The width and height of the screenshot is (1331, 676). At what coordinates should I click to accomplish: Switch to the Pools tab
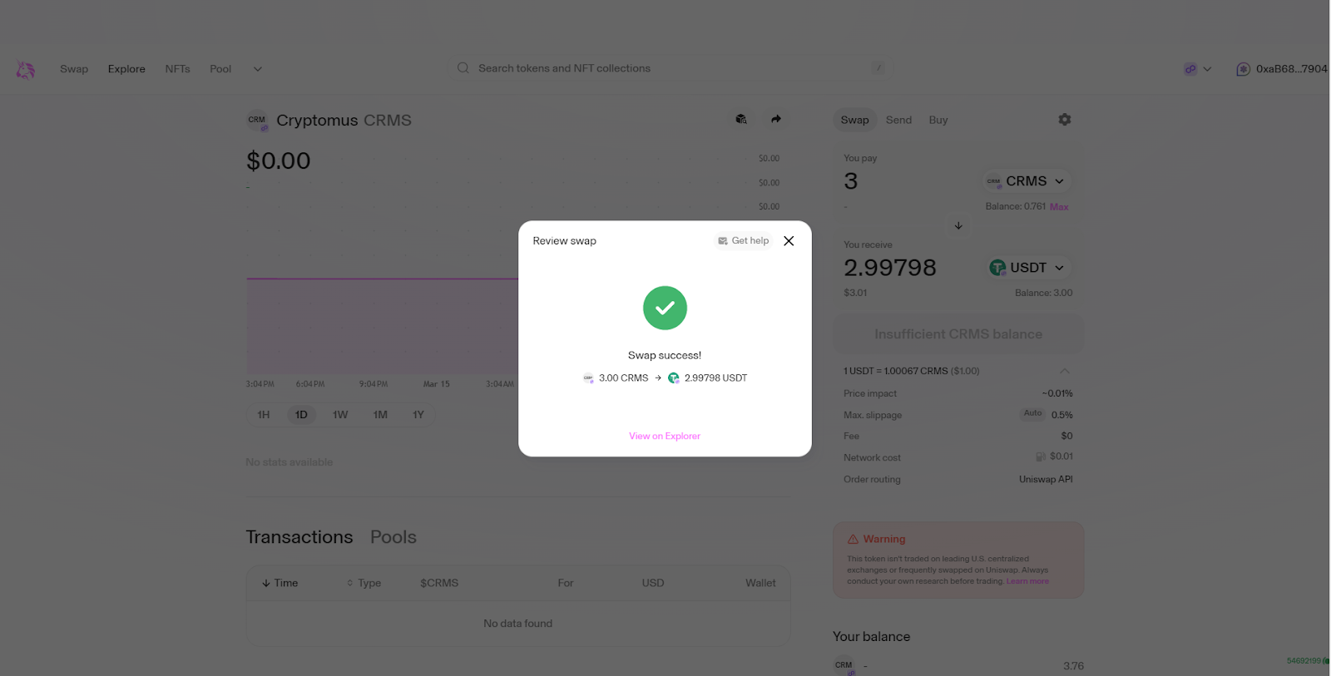(x=393, y=536)
